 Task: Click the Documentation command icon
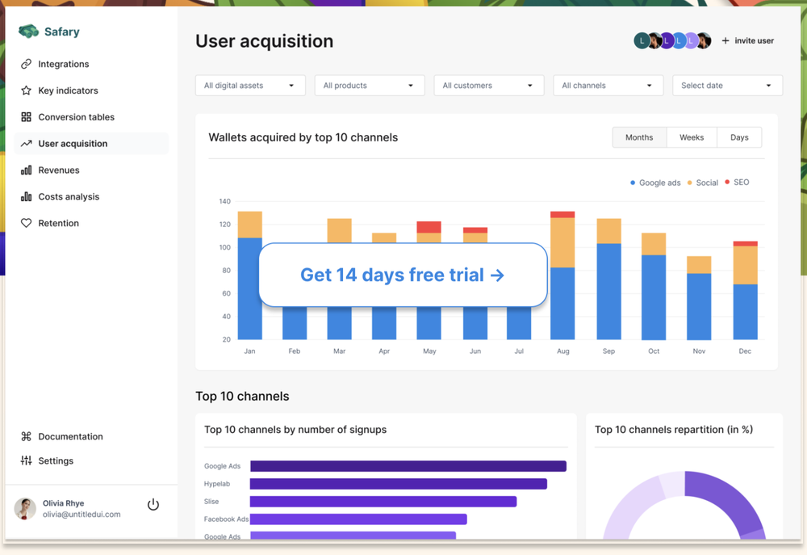click(x=26, y=436)
